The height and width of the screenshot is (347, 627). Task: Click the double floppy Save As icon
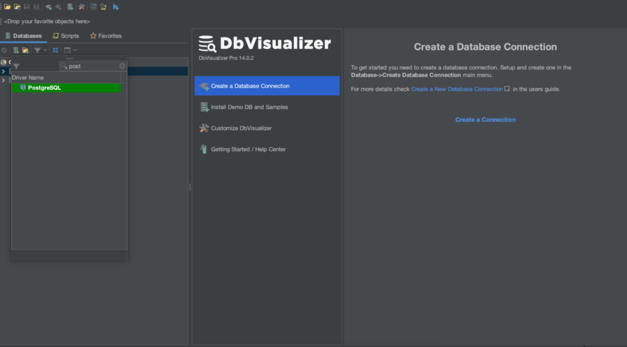coord(36,7)
